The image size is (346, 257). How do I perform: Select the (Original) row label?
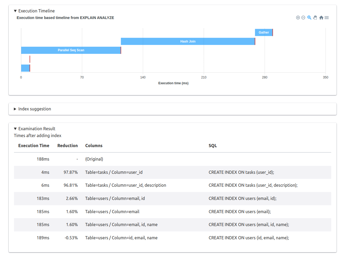pyautogui.click(x=94, y=159)
